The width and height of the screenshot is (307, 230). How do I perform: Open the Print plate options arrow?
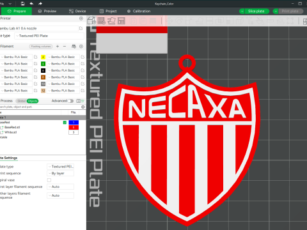pyautogui.click(x=276, y=11)
